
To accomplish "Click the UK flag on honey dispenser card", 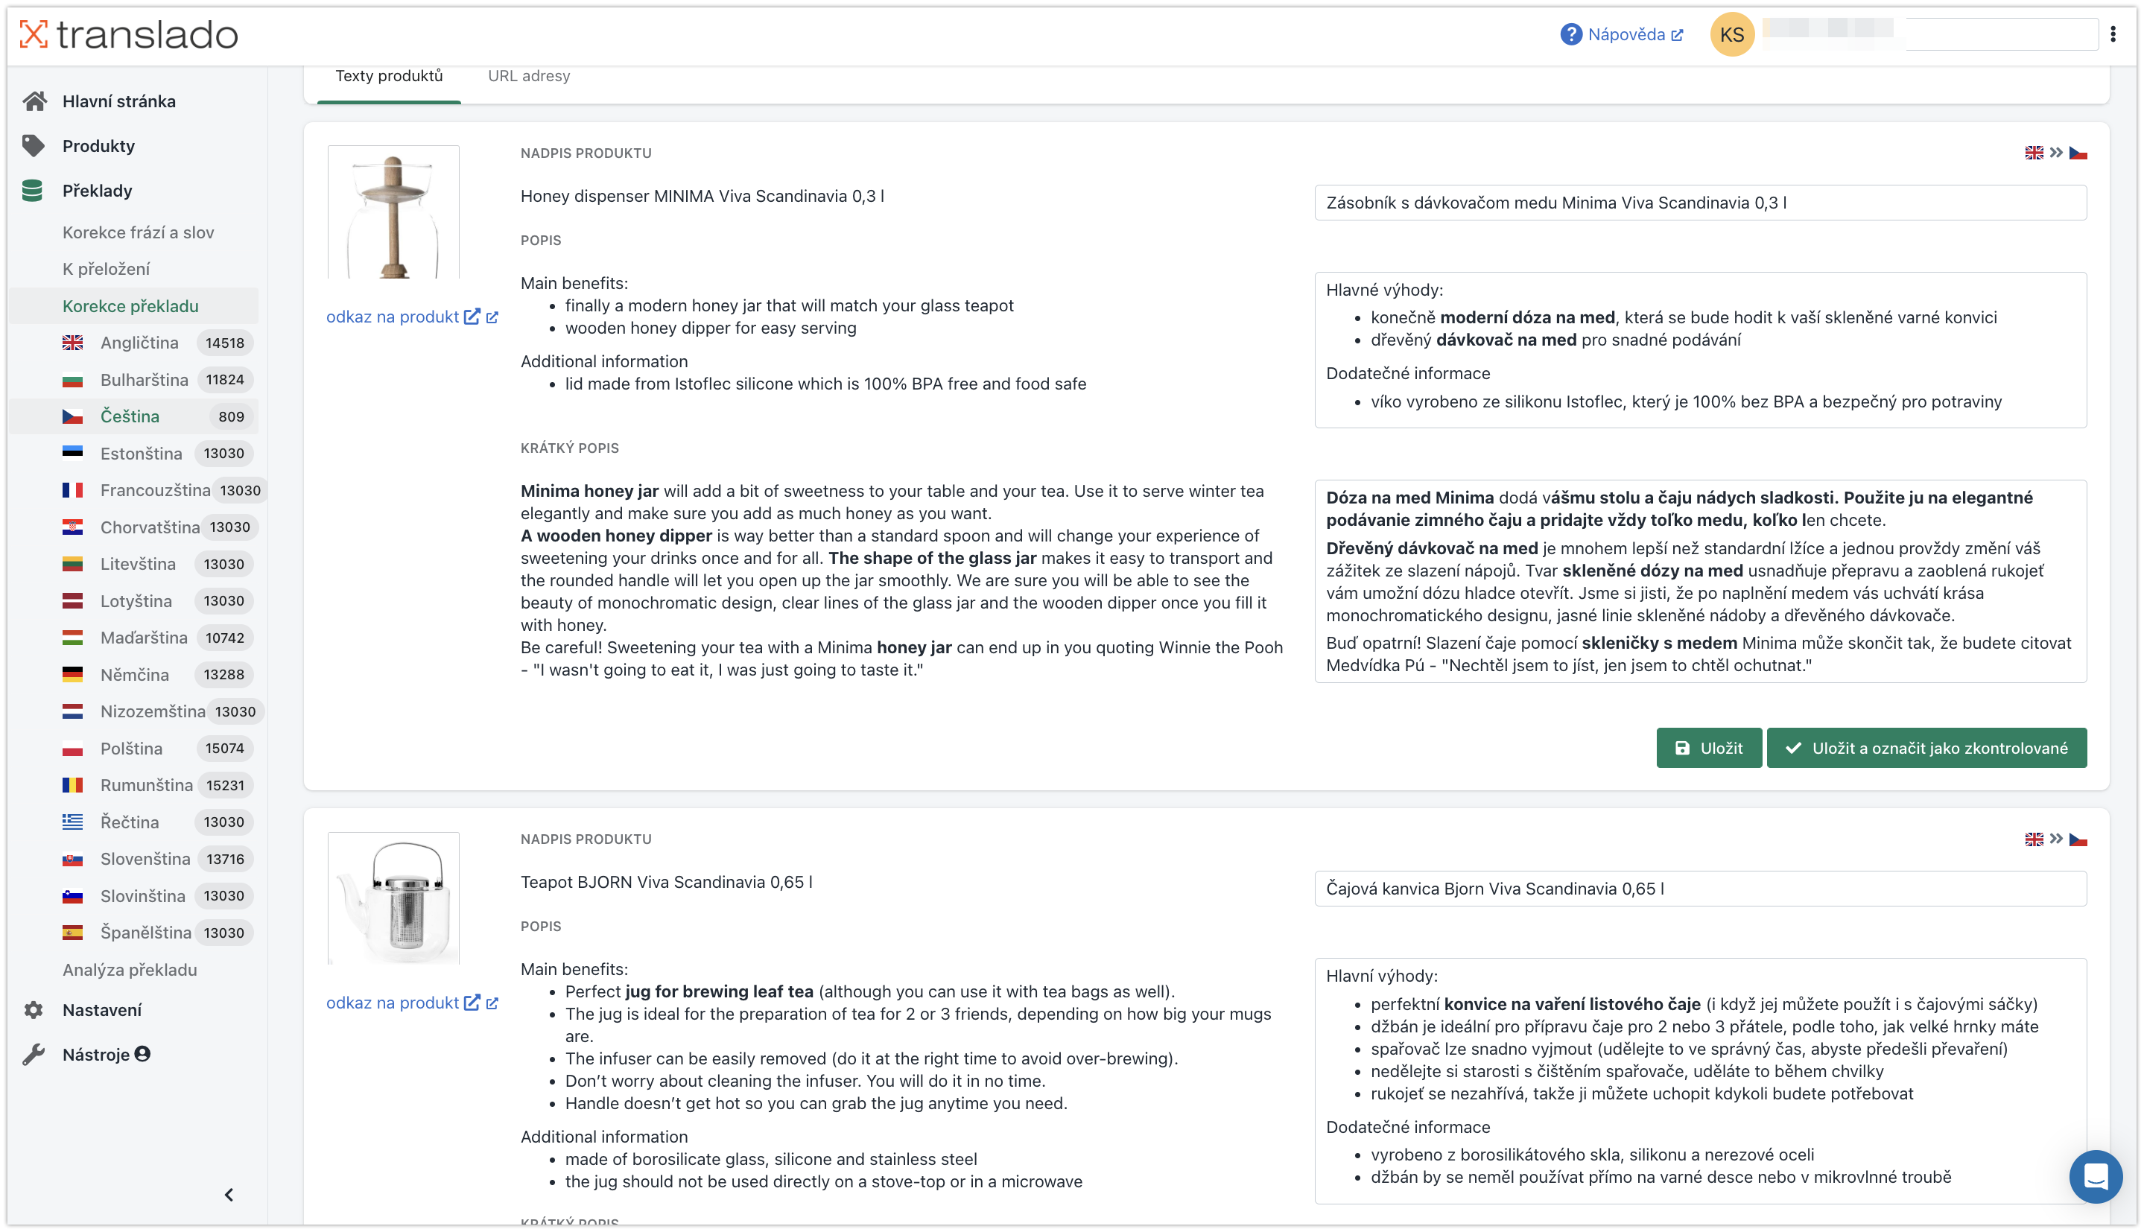I will click(2033, 153).
